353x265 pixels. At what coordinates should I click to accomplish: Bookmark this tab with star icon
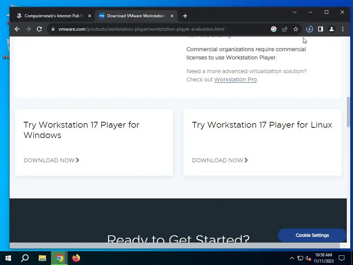tap(296, 29)
